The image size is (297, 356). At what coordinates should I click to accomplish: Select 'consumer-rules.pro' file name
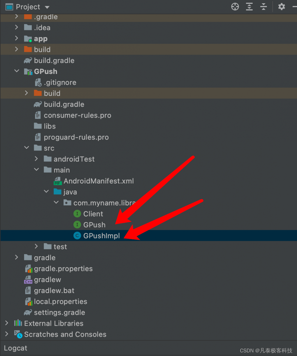coord(78,115)
